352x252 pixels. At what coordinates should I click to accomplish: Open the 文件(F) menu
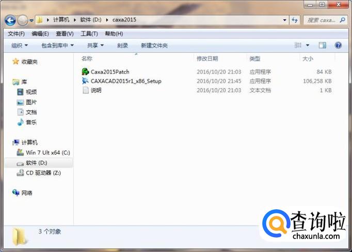16,33
